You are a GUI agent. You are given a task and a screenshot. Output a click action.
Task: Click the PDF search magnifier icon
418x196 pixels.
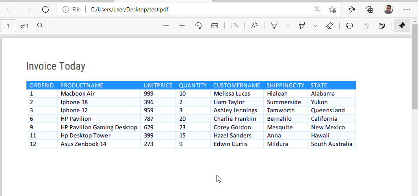[40, 26]
